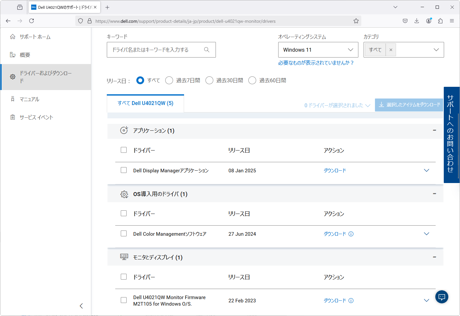Click the browser URL address bar
460x316 pixels.
click(x=218, y=21)
